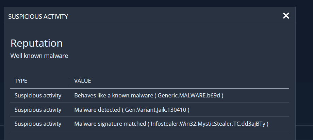Click the Reputation heading
The width and height of the screenshot is (313, 140).
point(36,43)
